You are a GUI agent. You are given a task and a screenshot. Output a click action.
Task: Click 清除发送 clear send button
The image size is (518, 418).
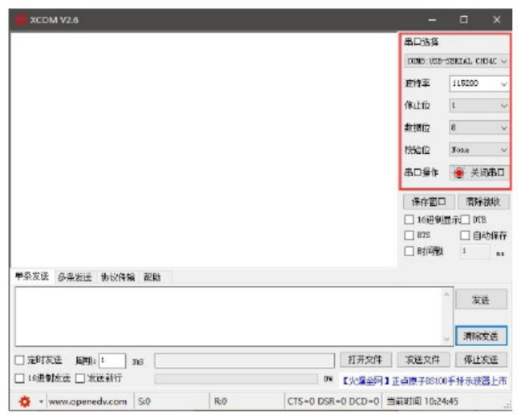(482, 336)
